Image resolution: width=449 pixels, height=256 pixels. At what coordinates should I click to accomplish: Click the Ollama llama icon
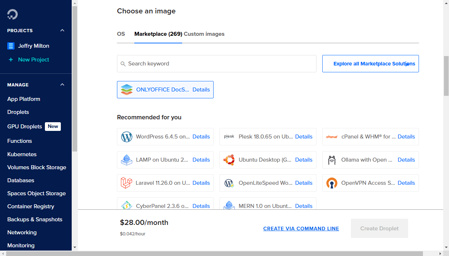click(332, 160)
